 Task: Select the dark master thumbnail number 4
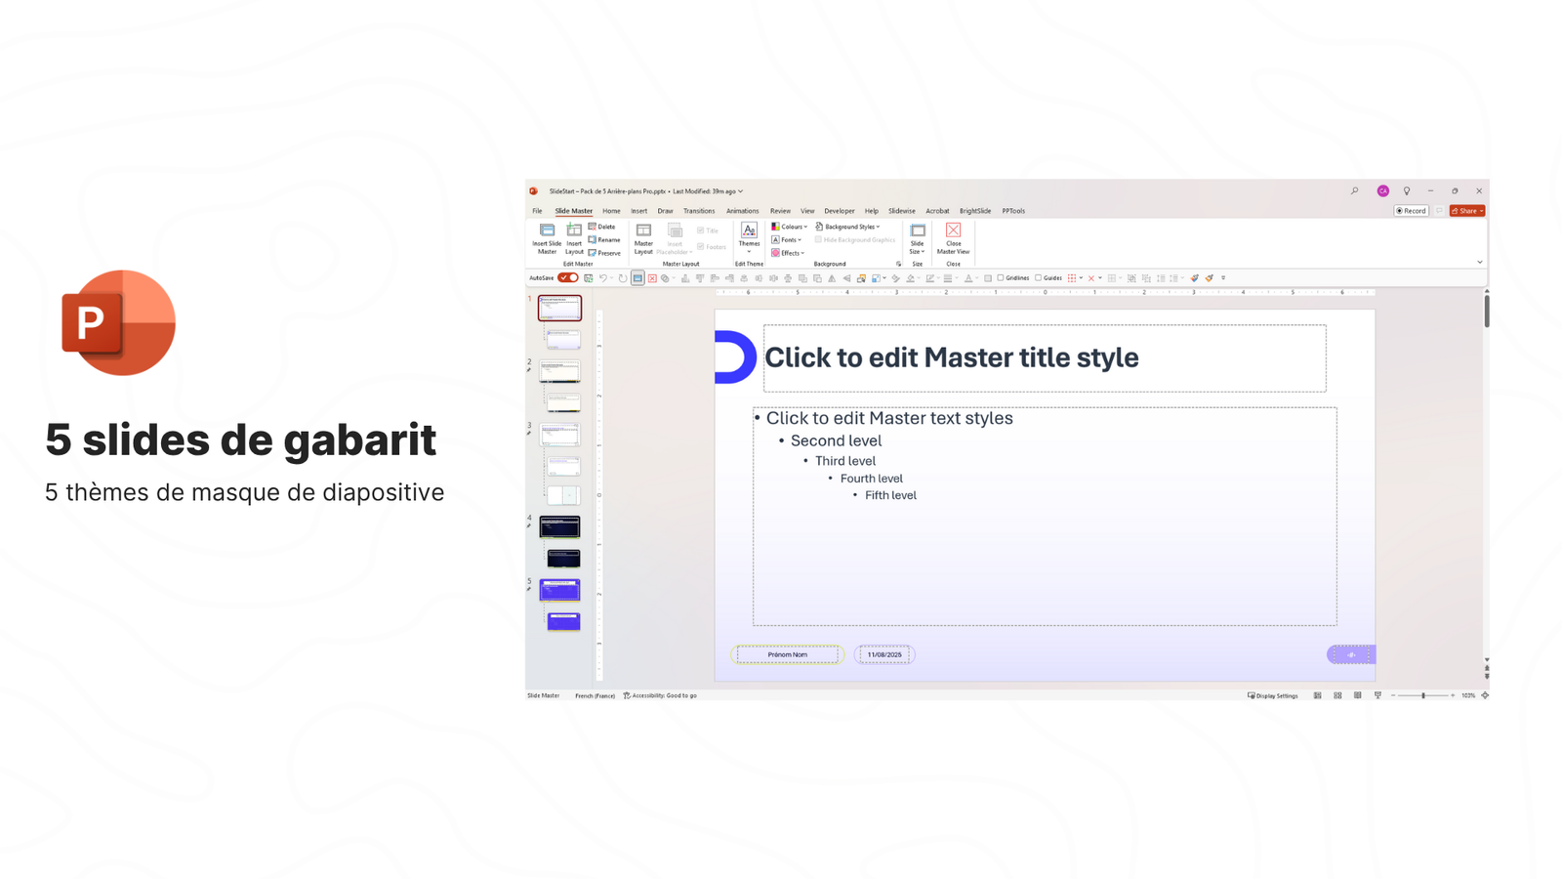click(559, 527)
